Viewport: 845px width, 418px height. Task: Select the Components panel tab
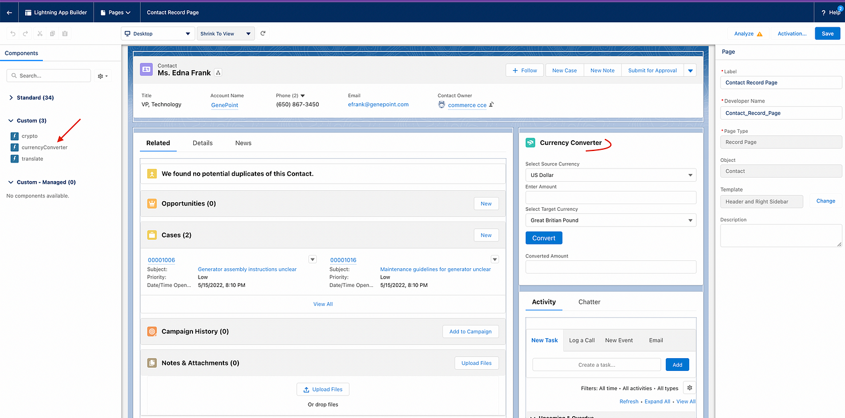coord(22,53)
